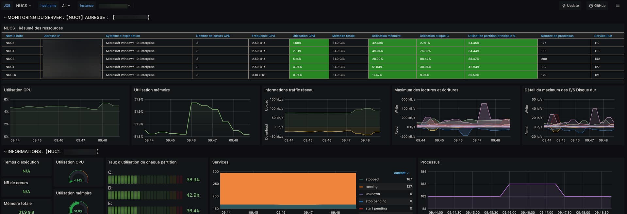
Task: Open the instance variable dropdown
Action: click(x=114, y=6)
